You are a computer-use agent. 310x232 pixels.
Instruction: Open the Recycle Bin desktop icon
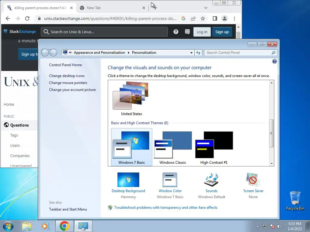(295, 201)
